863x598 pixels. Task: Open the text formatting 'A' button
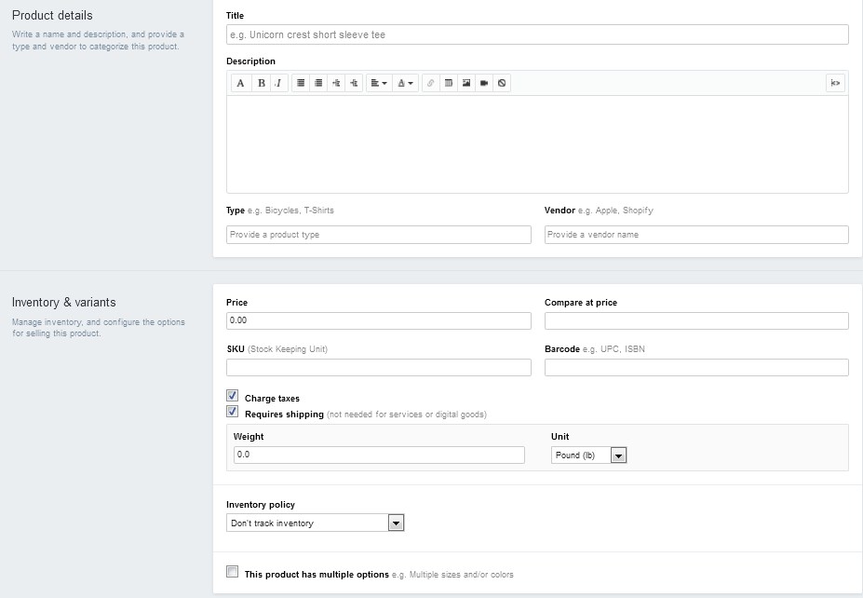point(240,83)
